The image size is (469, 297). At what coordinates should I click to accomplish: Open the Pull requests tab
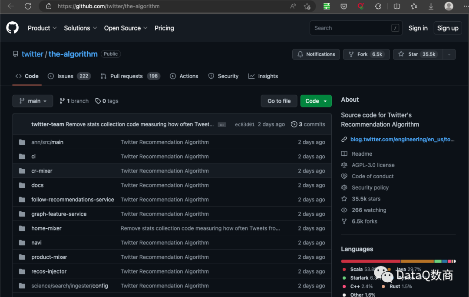130,76
